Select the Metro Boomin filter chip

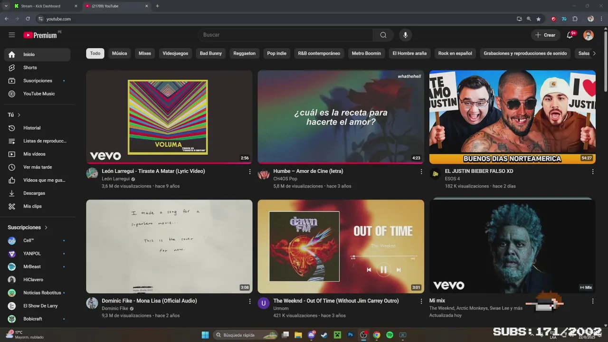coord(366,54)
